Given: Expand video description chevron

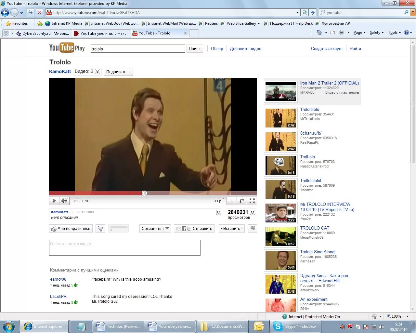Looking at the screenshot, I should coord(219,212).
